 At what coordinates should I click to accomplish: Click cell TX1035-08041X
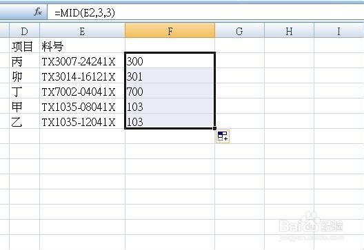click(x=82, y=107)
